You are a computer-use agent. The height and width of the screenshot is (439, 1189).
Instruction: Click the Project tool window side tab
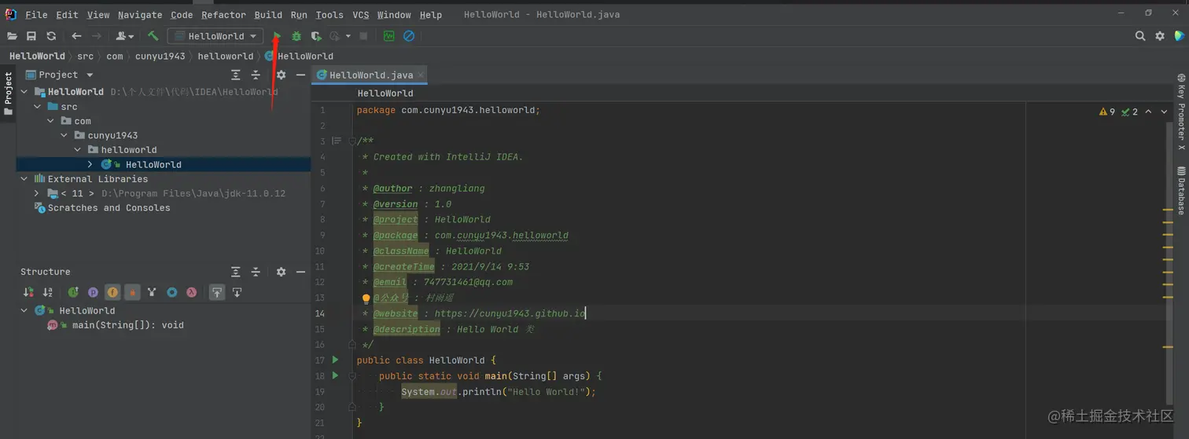tap(9, 94)
